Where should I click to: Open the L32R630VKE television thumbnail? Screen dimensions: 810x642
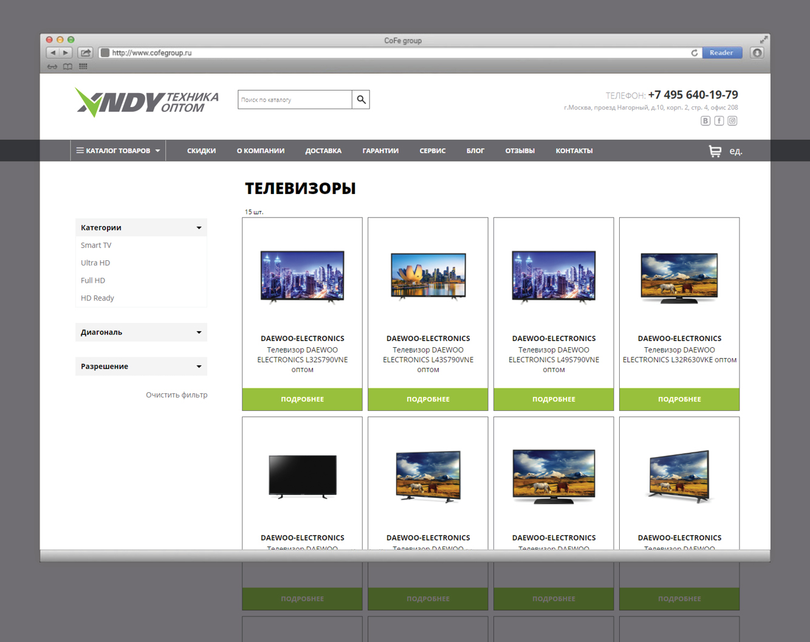click(679, 278)
